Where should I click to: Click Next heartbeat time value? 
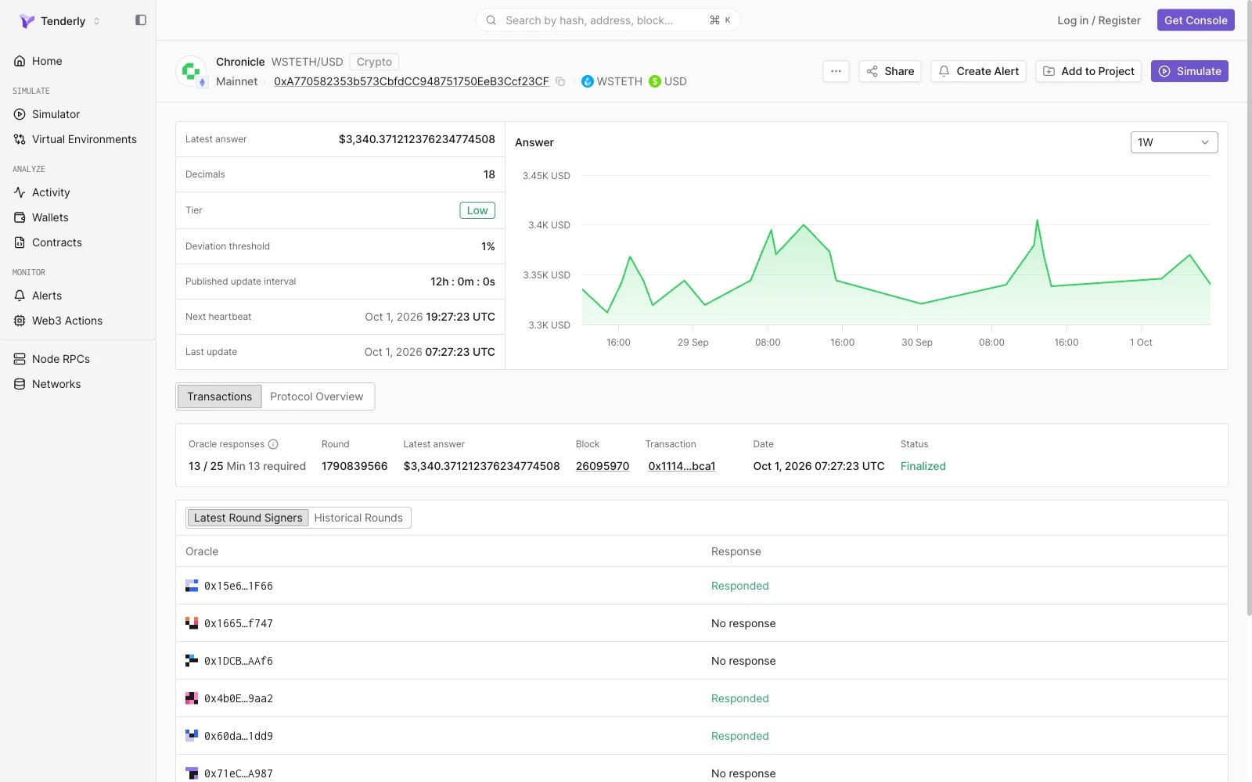coord(430,317)
